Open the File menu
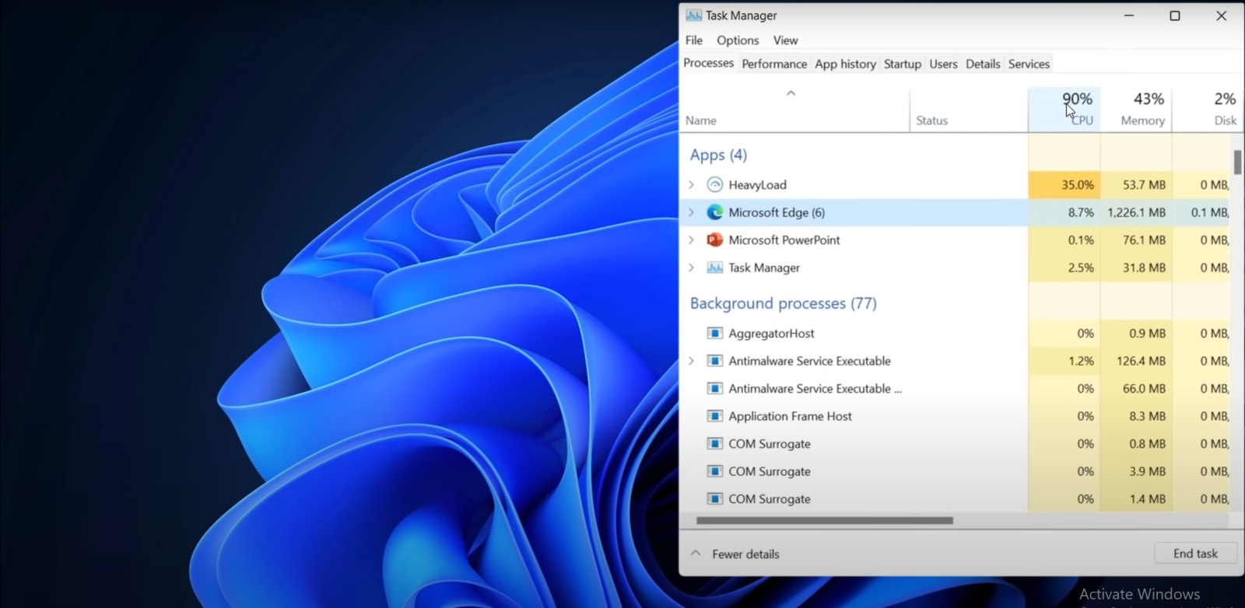The height and width of the screenshot is (608, 1245). point(694,40)
